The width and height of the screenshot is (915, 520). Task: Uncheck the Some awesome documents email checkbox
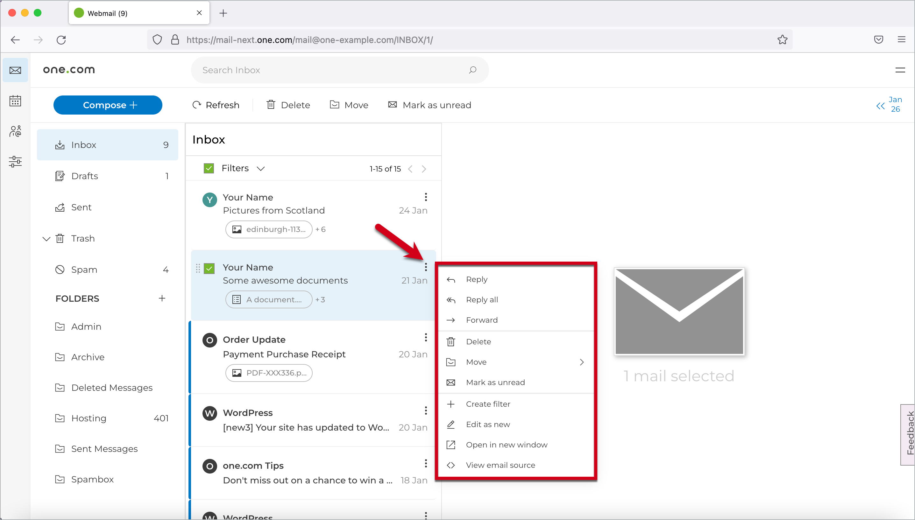click(209, 268)
